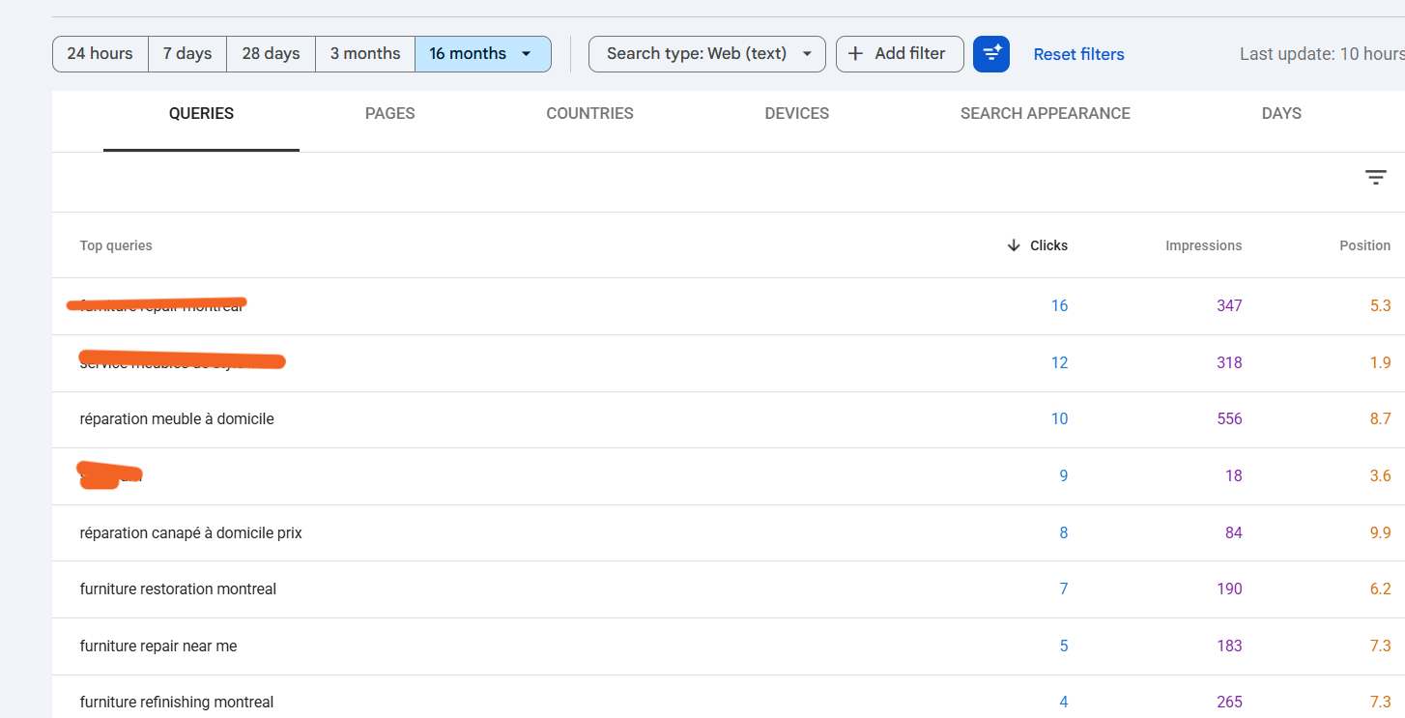Viewport: 1405px width, 718px height.
Task: Sort by the Position column header
Action: pyautogui.click(x=1365, y=245)
